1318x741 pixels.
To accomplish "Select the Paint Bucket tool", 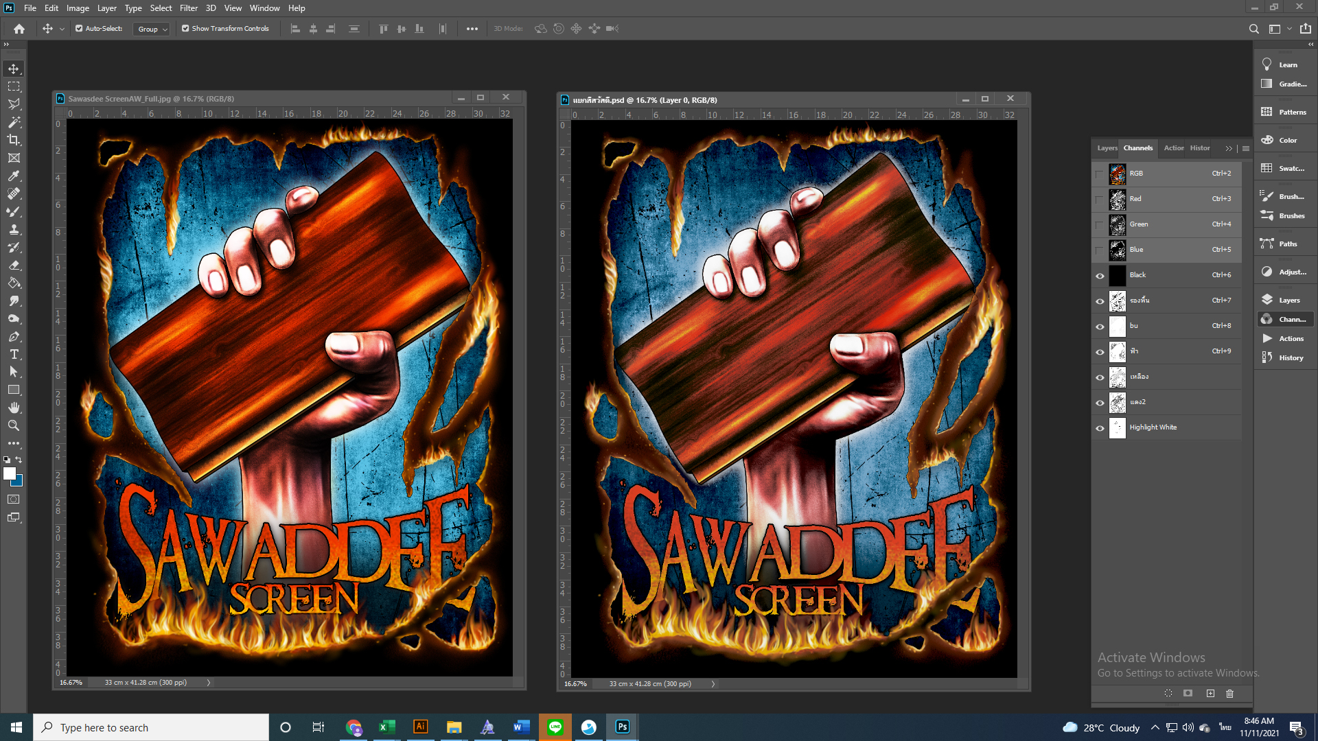I will (x=14, y=283).
